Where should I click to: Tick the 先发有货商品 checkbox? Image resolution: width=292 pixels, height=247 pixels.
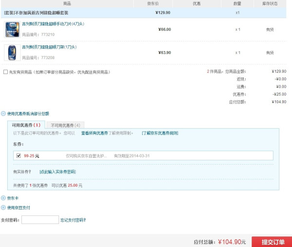tap(5, 72)
